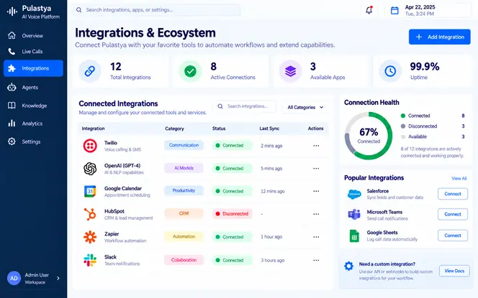This screenshot has width=478, height=298.
Task: Click HubSpot's Disconnected status badge
Action: point(233,214)
